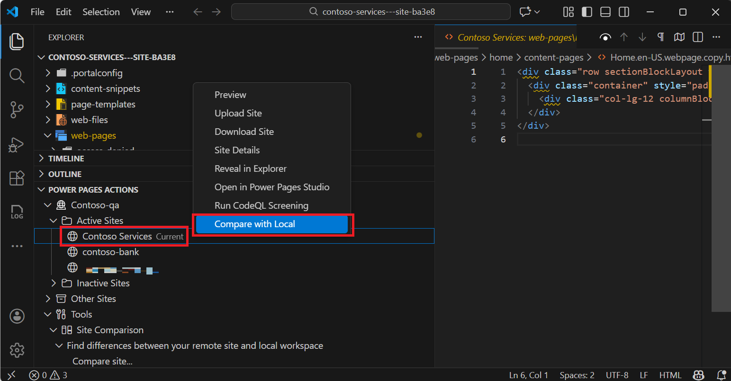This screenshot has width=731, height=381.
Task: Open the Run and Debug panel
Action: point(17,145)
